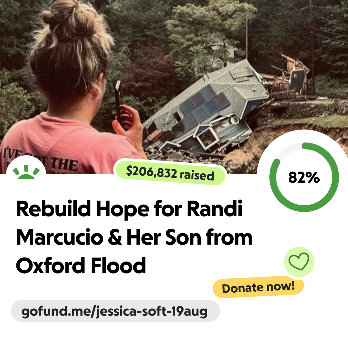Click the pink shirt's printed text

click(x=40, y=160)
